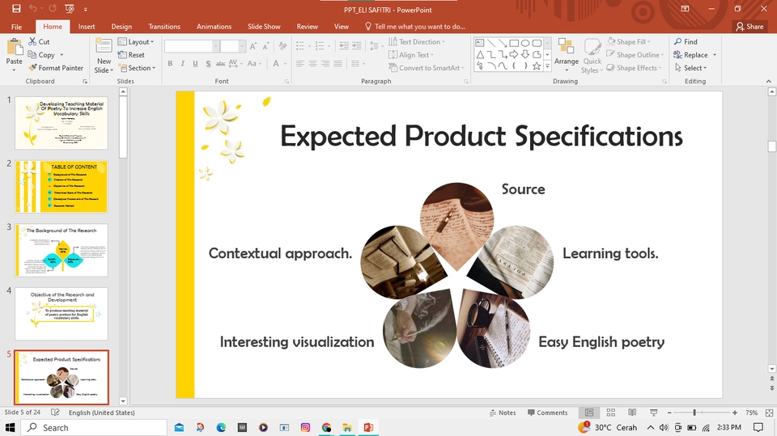This screenshot has height=436, width=777.
Task: Toggle the Notes pane
Action: 502,413
